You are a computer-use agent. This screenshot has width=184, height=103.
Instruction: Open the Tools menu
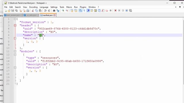tap(62, 7)
